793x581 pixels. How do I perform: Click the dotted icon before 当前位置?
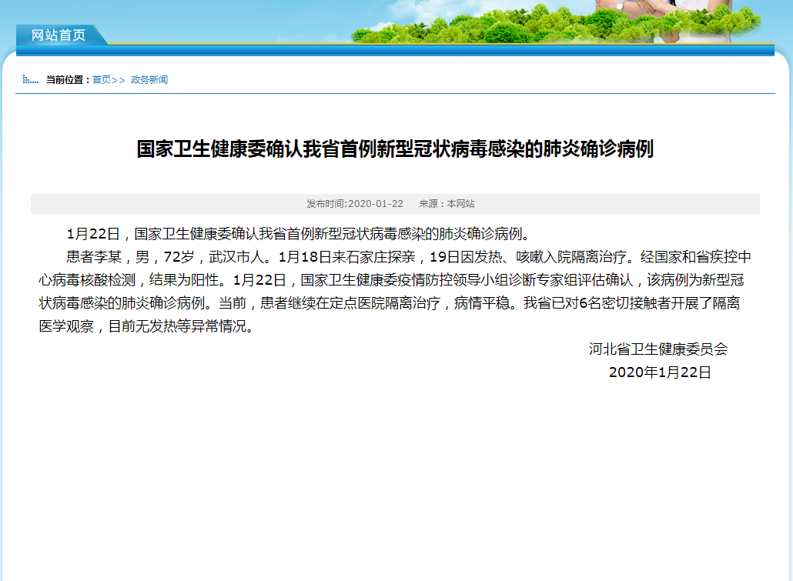pyautogui.click(x=31, y=79)
